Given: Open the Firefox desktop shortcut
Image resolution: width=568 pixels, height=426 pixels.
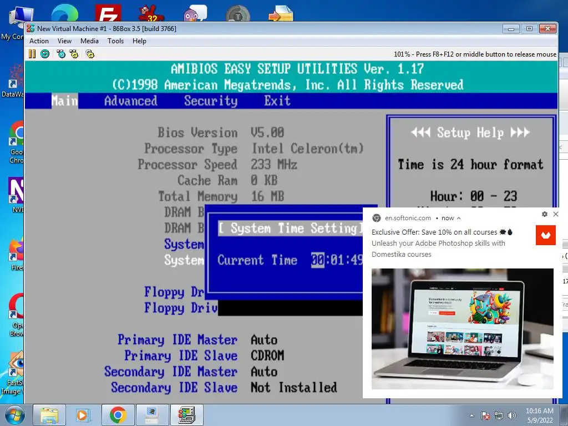Looking at the screenshot, I should point(16,254).
